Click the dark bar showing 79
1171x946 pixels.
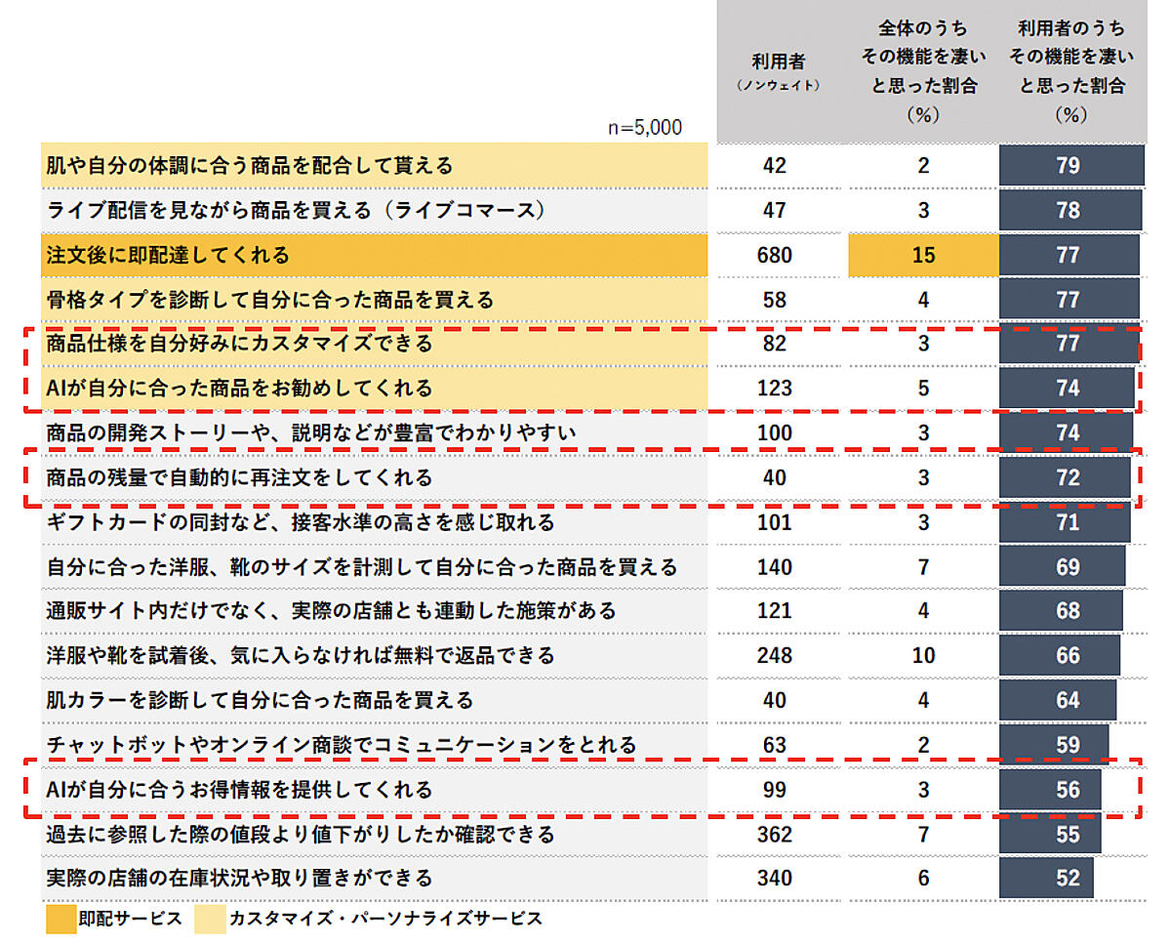[1070, 166]
